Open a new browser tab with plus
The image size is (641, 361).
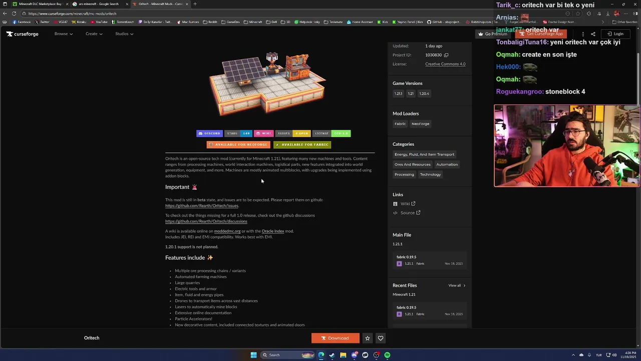[x=195, y=4]
